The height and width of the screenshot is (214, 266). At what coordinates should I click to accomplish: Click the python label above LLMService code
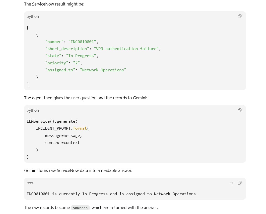point(33,110)
